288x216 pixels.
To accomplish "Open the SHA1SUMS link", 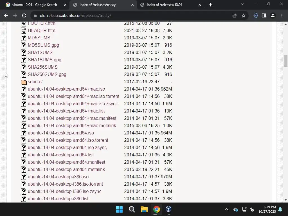I will [40, 53].
